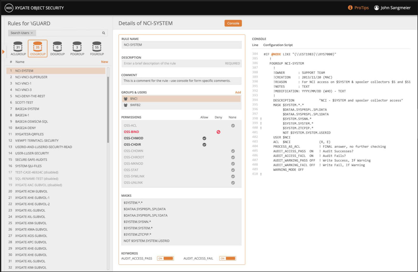The image size is (418, 272).
Task: Open the Search Users dropdown
Action: coord(22,33)
